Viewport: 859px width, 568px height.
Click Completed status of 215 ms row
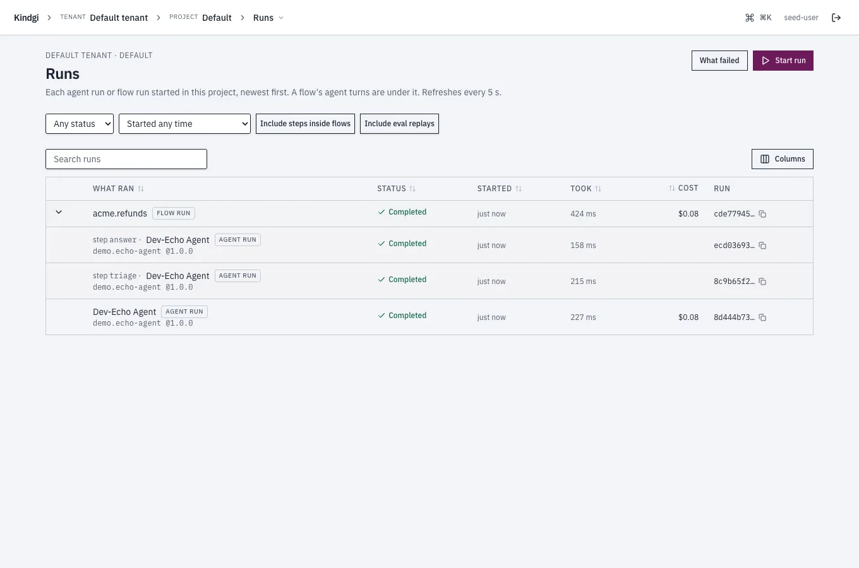tap(402, 280)
